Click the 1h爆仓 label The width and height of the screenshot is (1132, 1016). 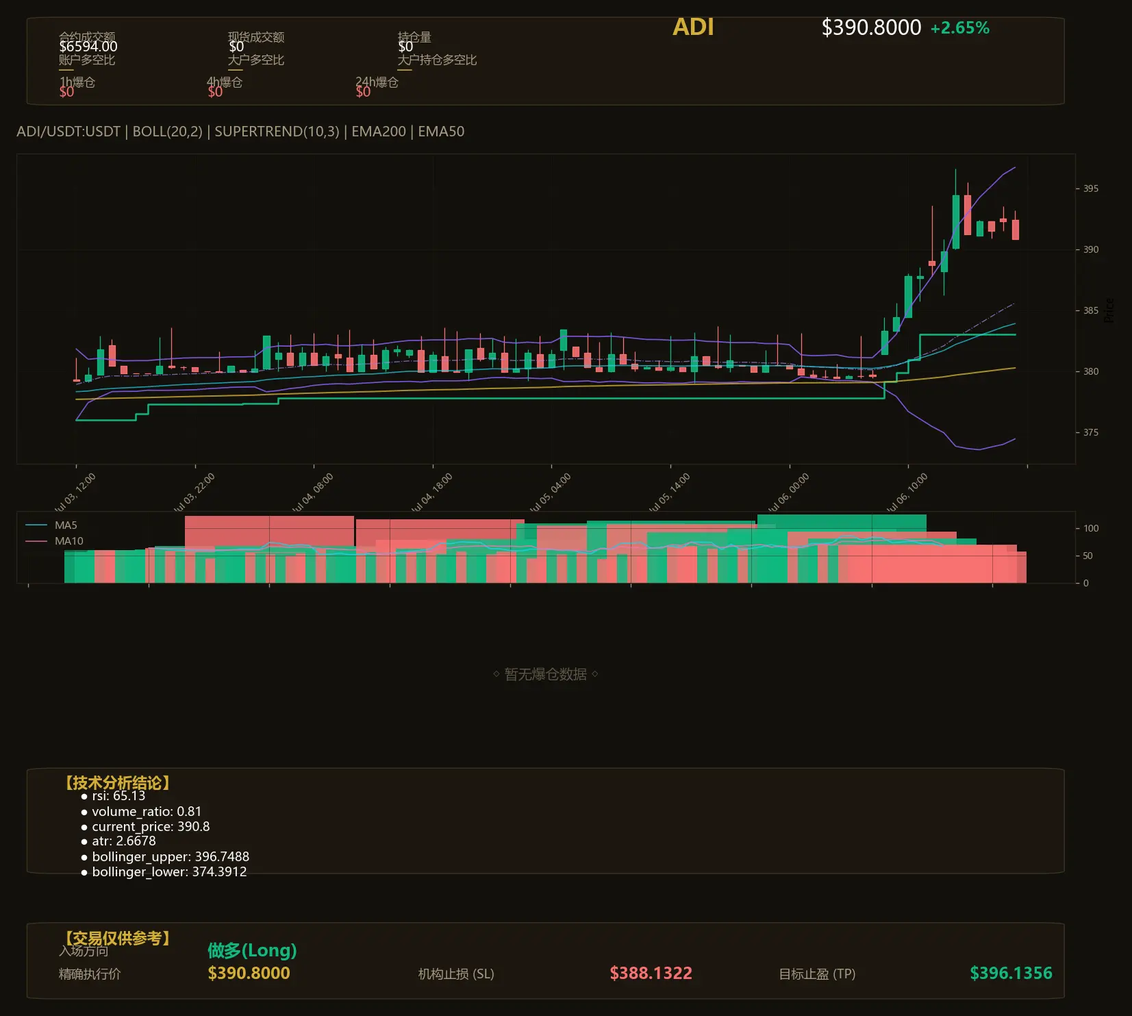(77, 82)
